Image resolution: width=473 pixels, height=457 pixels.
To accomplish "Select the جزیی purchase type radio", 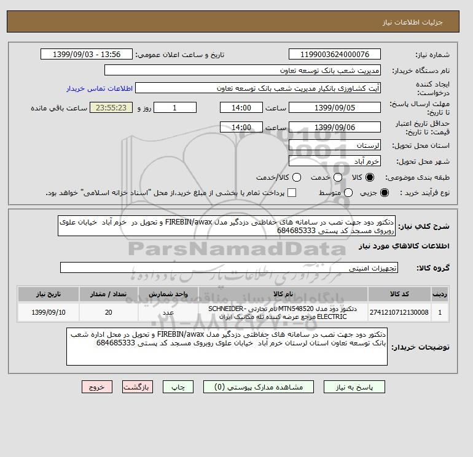I will (385, 193).
